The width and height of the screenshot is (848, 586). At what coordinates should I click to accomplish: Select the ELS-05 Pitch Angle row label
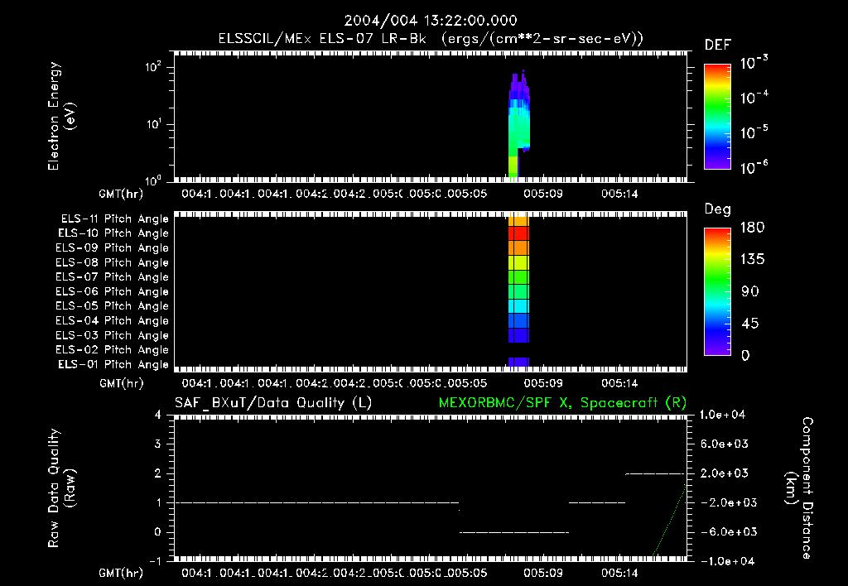112,306
